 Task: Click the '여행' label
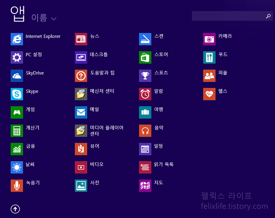click(159, 109)
